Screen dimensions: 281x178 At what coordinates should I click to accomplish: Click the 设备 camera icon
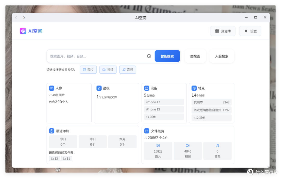(146, 88)
